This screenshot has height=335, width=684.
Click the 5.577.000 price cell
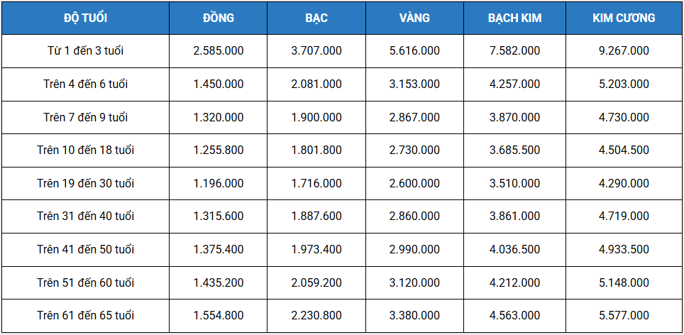pyautogui.click(x=624, y=315)
